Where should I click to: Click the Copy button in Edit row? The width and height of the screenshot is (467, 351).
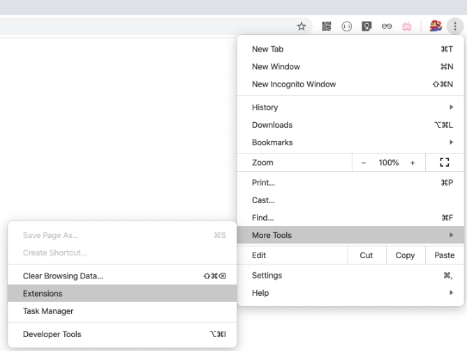[405, 255]
